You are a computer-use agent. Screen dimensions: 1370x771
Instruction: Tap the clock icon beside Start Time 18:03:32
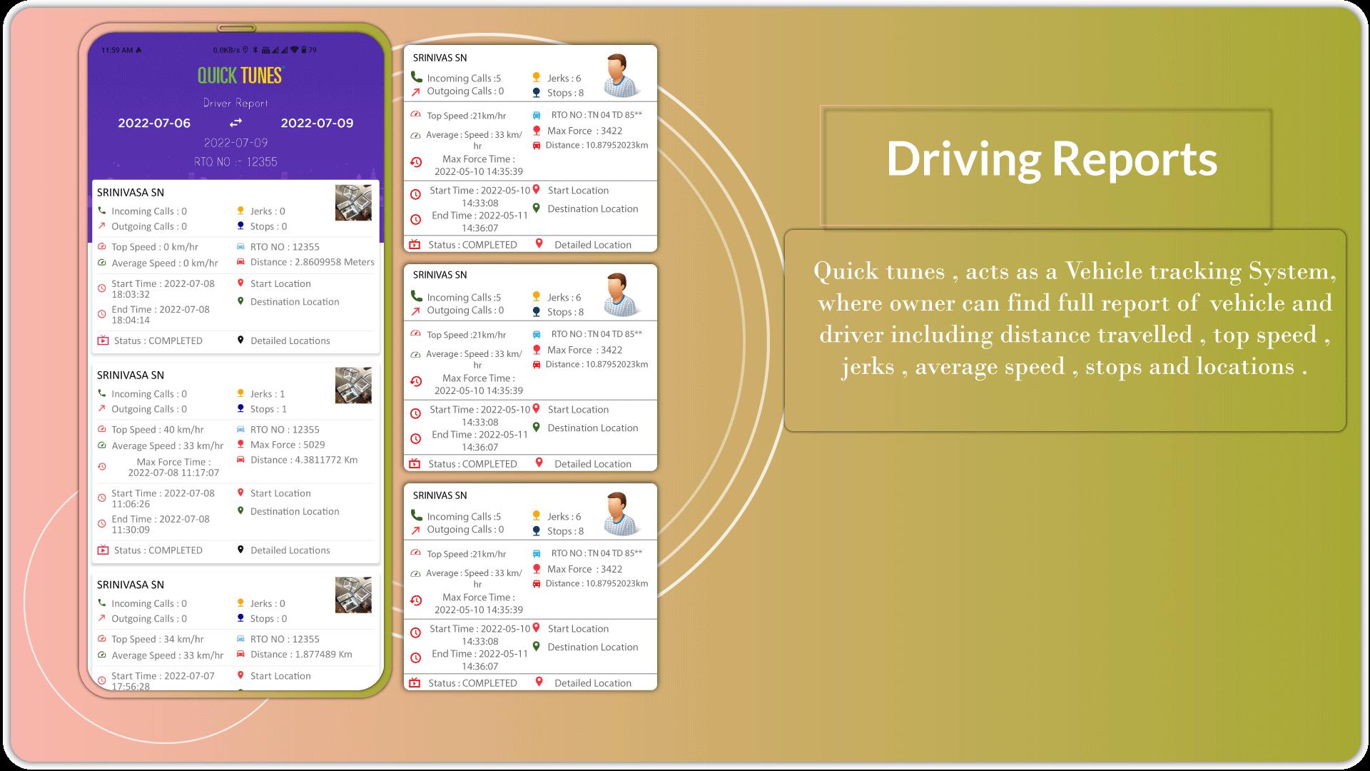coord(101,288)
